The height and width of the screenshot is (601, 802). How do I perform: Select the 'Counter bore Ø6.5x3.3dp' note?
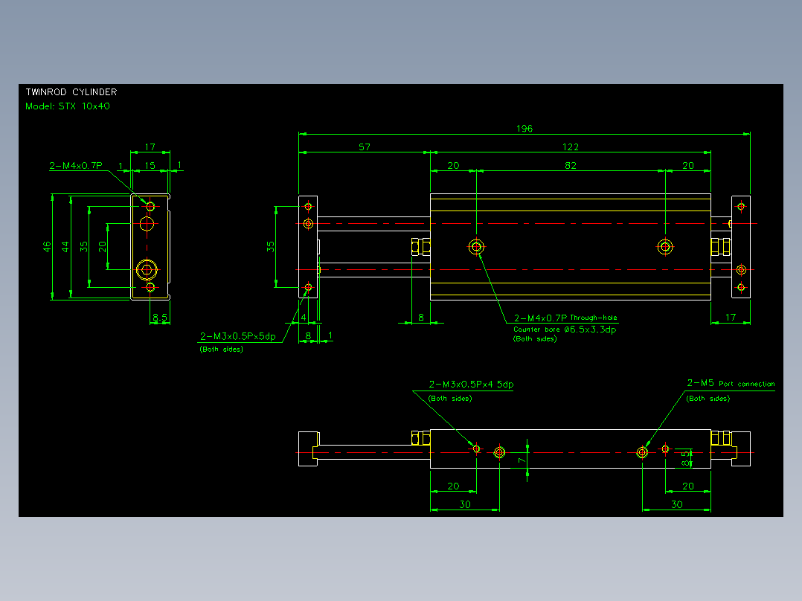(x=565, y=330)
